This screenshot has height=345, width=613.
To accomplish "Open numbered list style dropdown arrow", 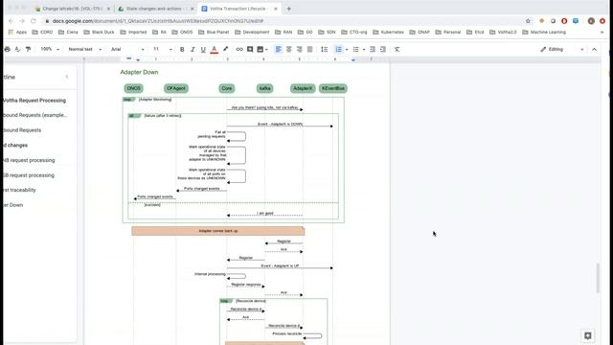I will coord(347,50).
